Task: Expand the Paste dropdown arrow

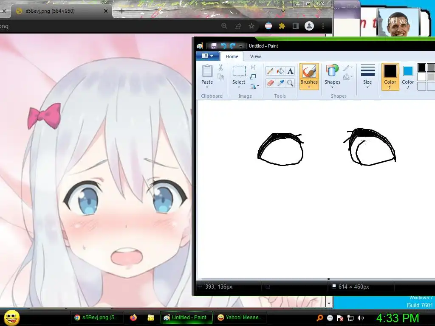Action: tap(207, 87)
